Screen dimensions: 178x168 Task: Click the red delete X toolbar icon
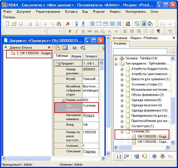click(68, 24)
